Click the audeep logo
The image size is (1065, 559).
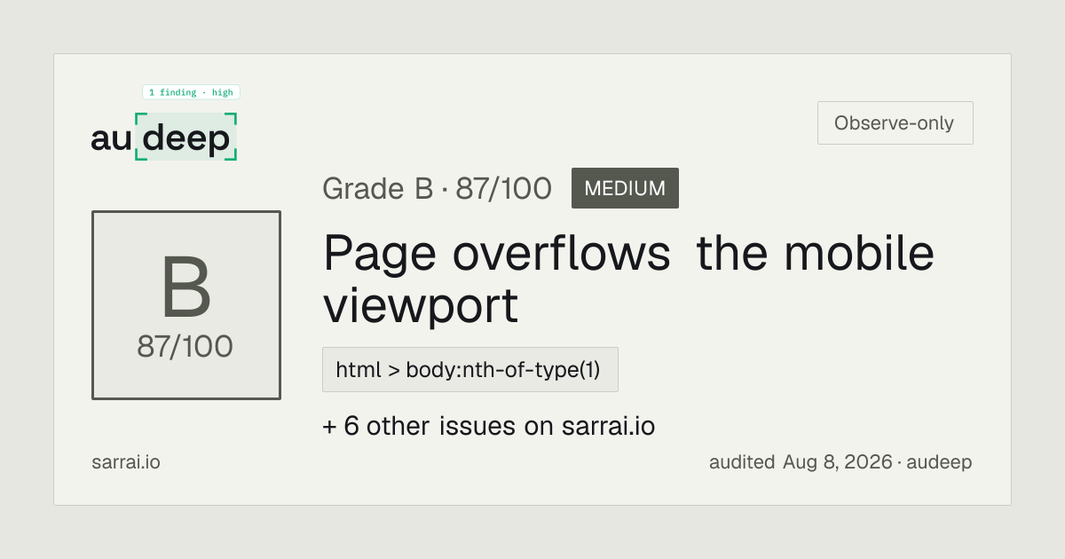164,138
